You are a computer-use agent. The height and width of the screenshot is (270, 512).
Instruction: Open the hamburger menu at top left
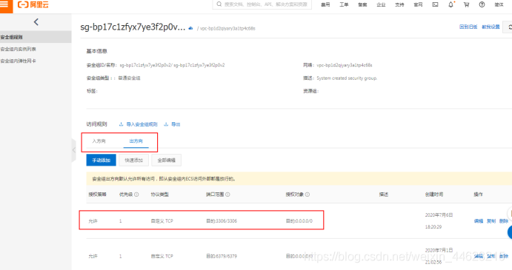click(x=4, y=4)
